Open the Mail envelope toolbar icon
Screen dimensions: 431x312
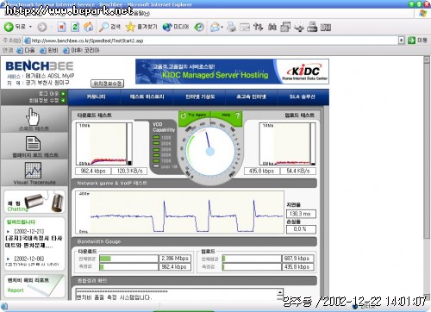[x=215, y=27]
